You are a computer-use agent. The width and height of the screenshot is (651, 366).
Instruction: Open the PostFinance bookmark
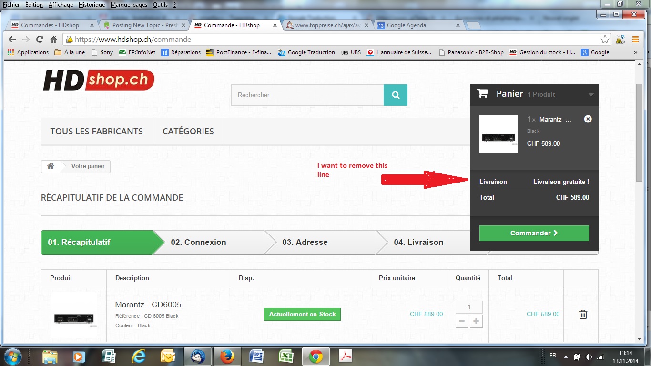click(x=239, y=52)
